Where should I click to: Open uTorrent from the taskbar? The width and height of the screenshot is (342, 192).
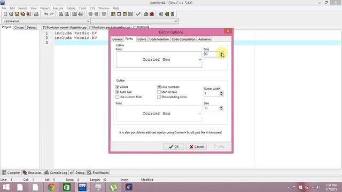113,187
